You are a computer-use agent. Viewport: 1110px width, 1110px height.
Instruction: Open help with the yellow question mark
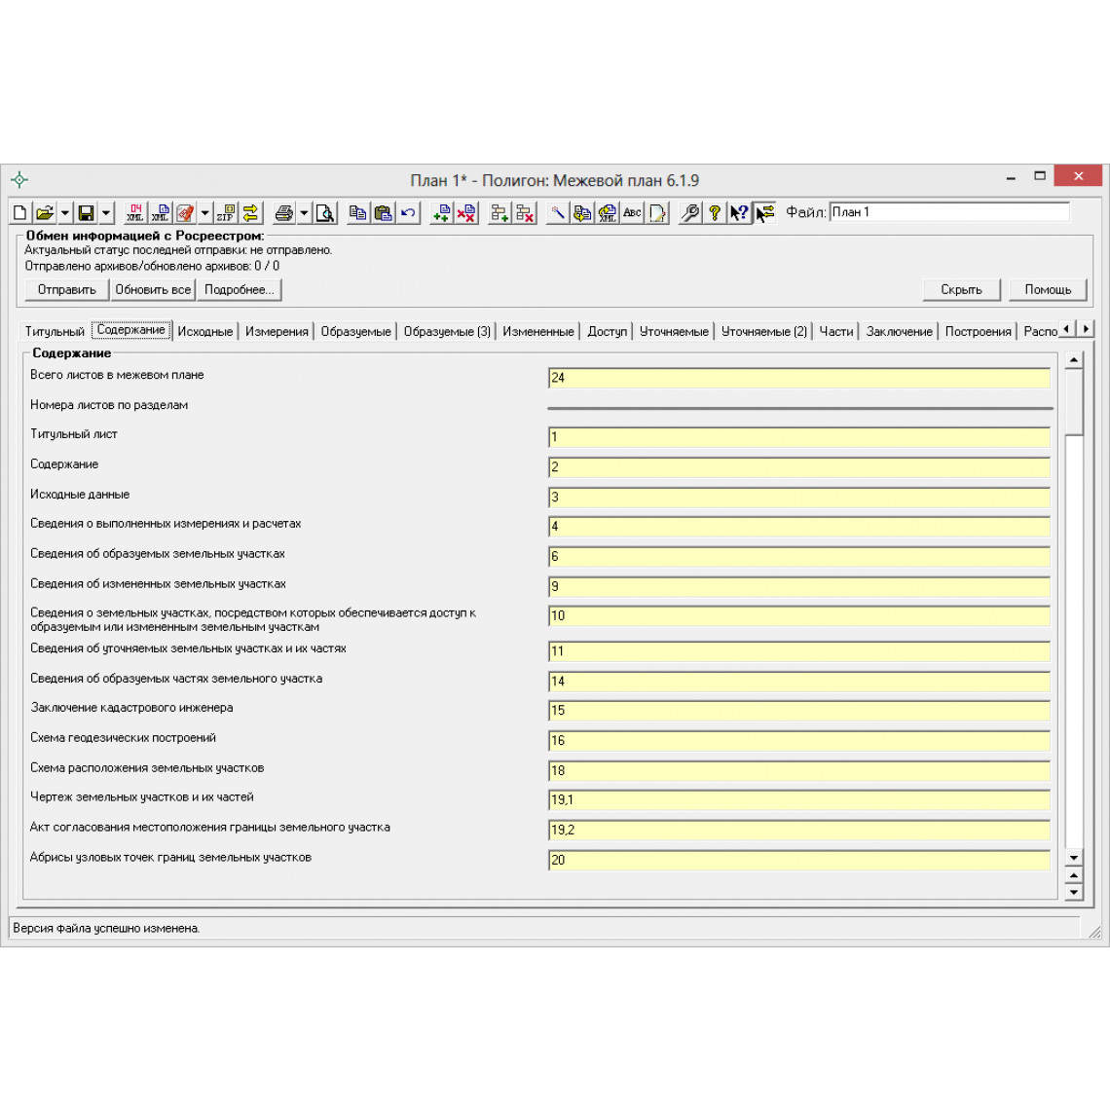[715, 212]
